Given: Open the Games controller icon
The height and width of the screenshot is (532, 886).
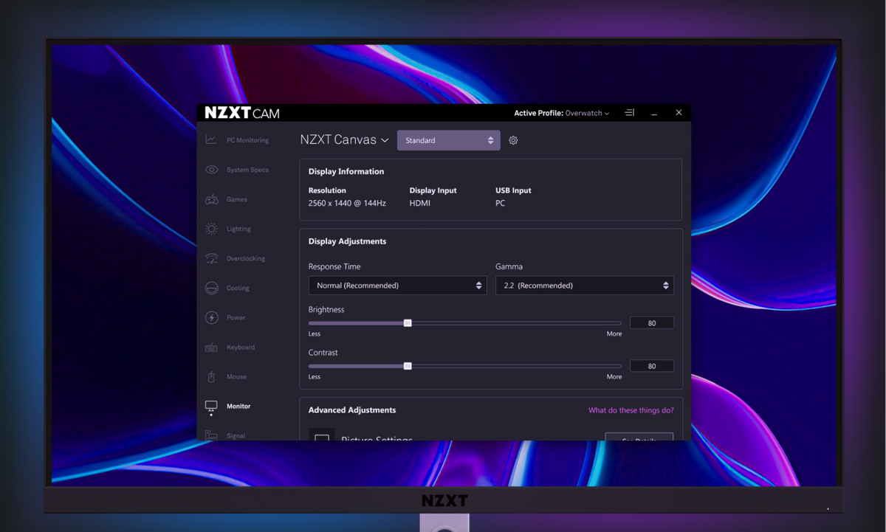Looking at the screenshot, I should [x=211, y=199].
